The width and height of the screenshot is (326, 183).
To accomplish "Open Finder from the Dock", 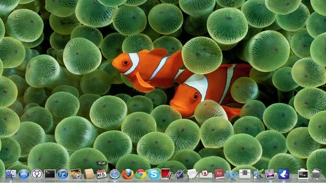I will point(11,174).
